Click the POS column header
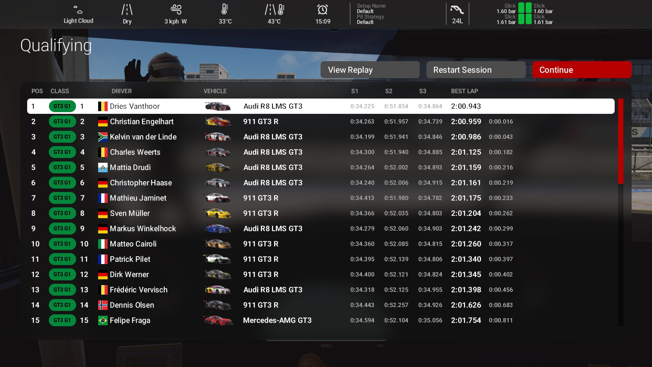This screenshot has height=367, width=652. pos(37,91)
